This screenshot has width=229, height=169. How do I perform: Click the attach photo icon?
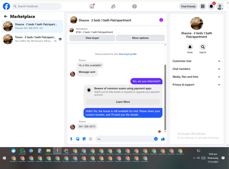coord(78,139)
